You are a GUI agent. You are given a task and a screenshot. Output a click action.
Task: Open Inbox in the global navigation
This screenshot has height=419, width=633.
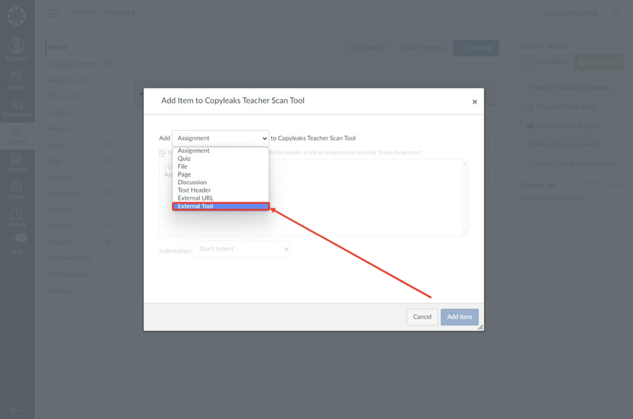(16, 190)
